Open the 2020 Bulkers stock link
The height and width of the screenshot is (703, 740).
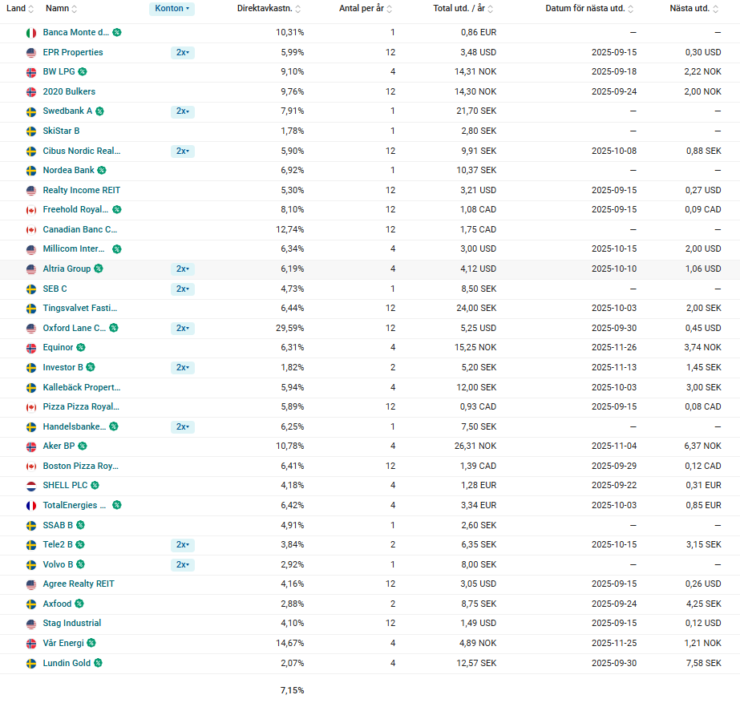tap(69, 91)
